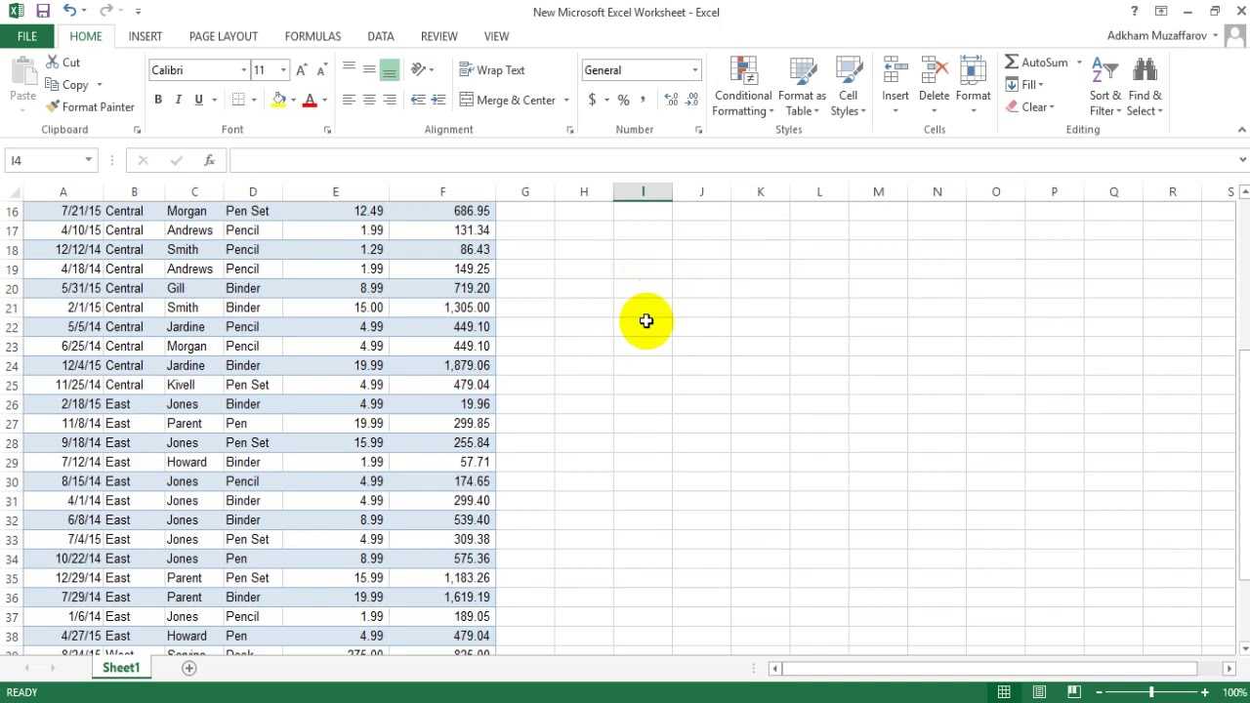Switch to the INSERT tab
Screen dimensions: 1250x703
pos(146,36)
